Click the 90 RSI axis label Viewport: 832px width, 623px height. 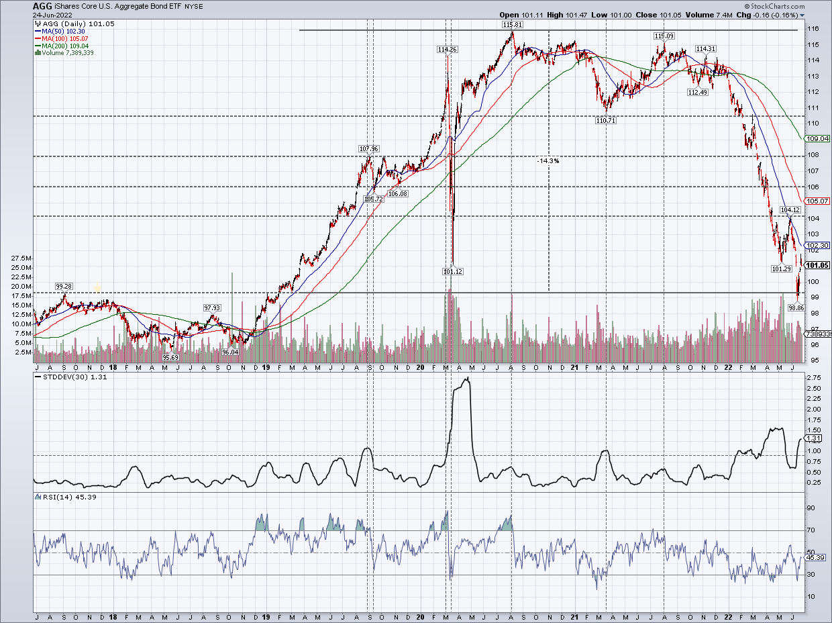click(x=812, y=508)
